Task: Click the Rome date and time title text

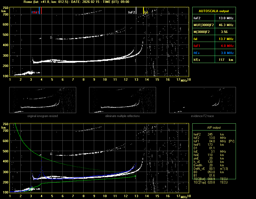Action: click(x=76, y=2)
